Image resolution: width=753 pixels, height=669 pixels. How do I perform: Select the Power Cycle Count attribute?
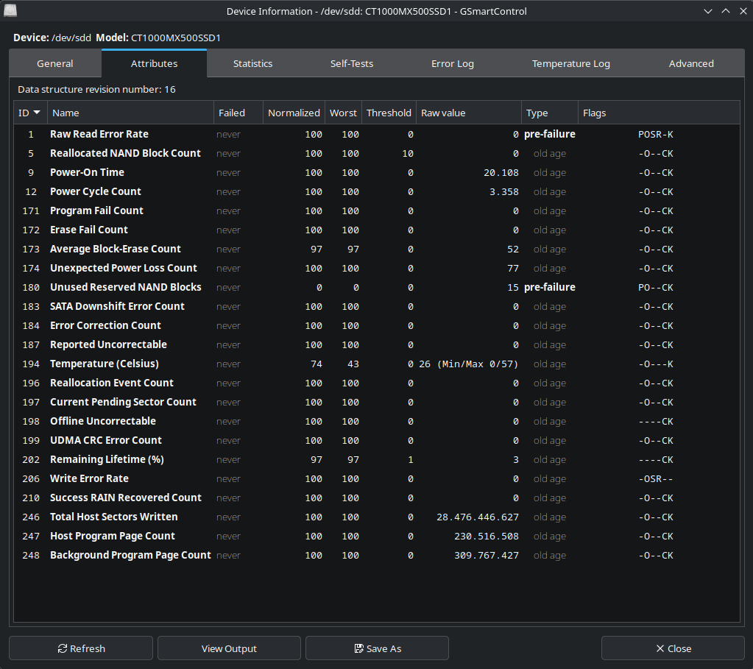pos(377,191)
